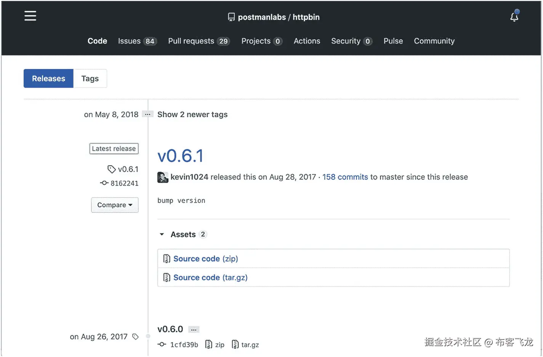Download the v0.6.0 tar.gz archive

pos(246,345)
